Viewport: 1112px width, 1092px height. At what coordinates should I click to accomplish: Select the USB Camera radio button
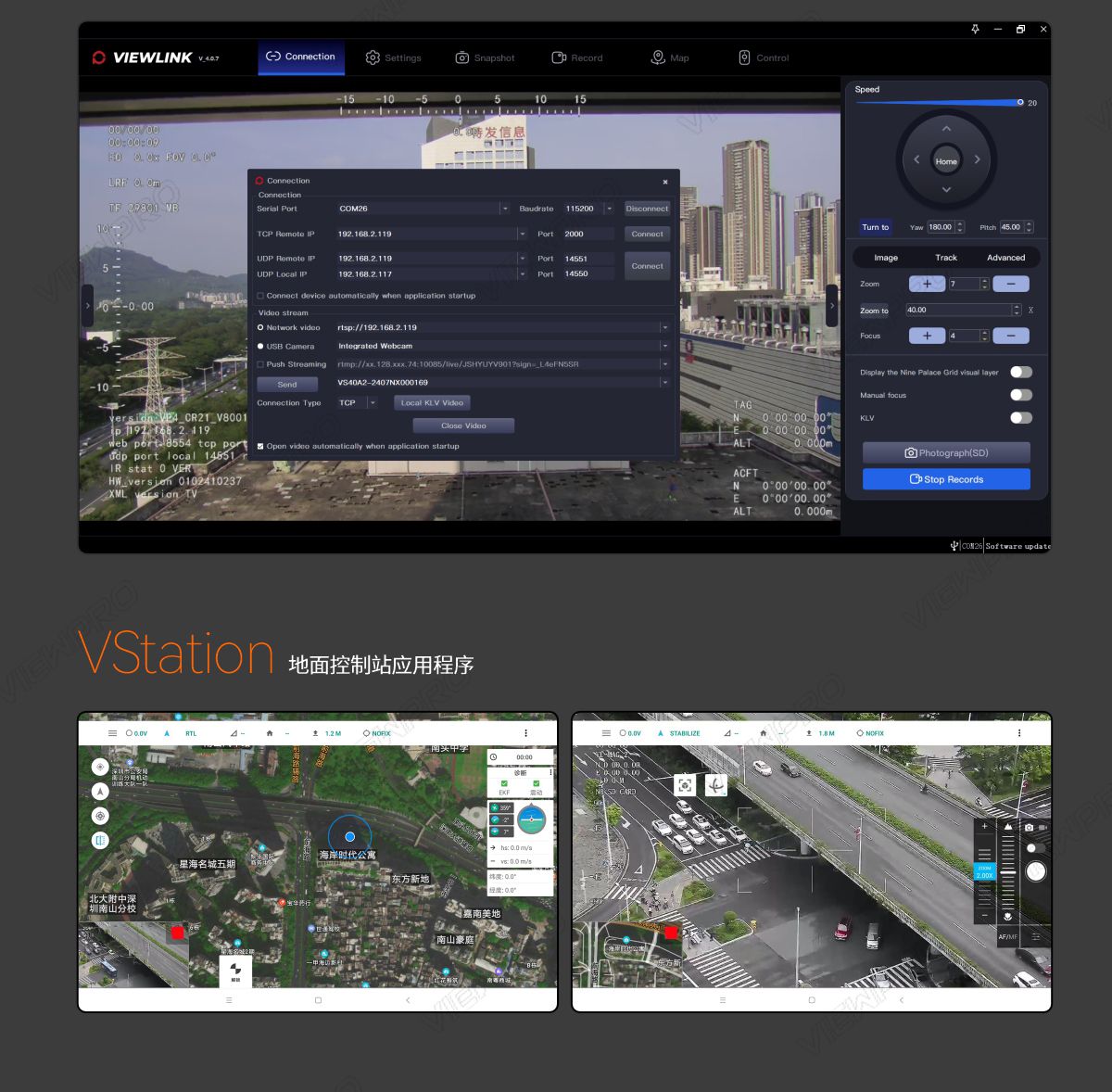pos(260,346)
